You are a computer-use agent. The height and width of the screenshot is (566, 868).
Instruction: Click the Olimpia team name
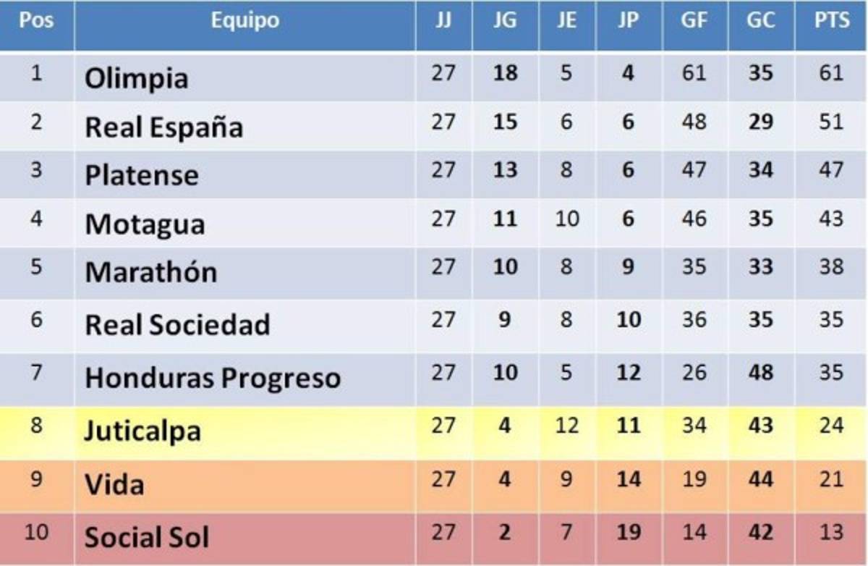137,78
